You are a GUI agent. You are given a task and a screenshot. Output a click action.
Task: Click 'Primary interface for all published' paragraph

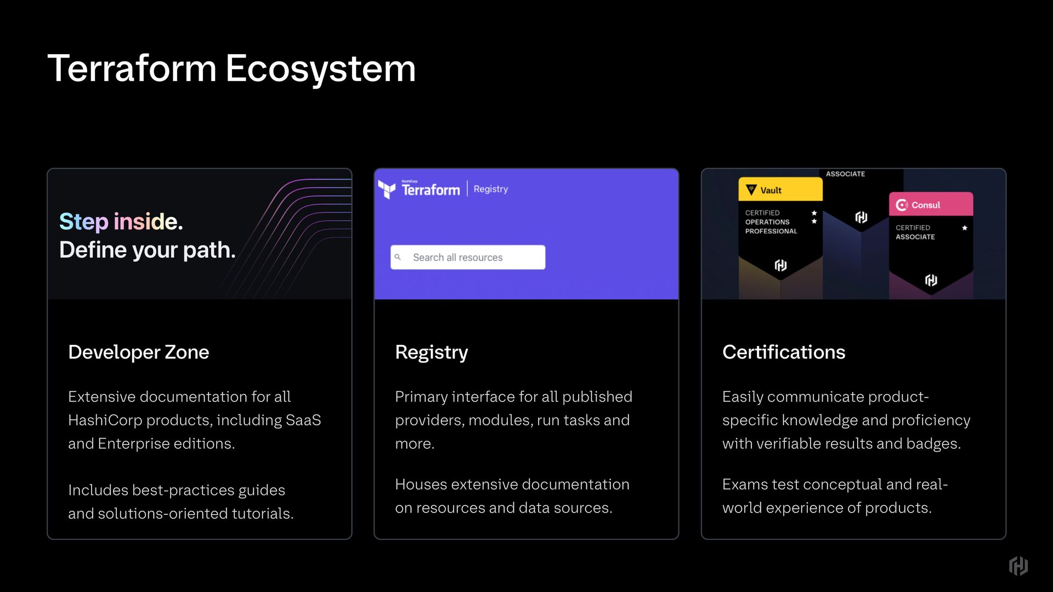(x=514, y=420)
